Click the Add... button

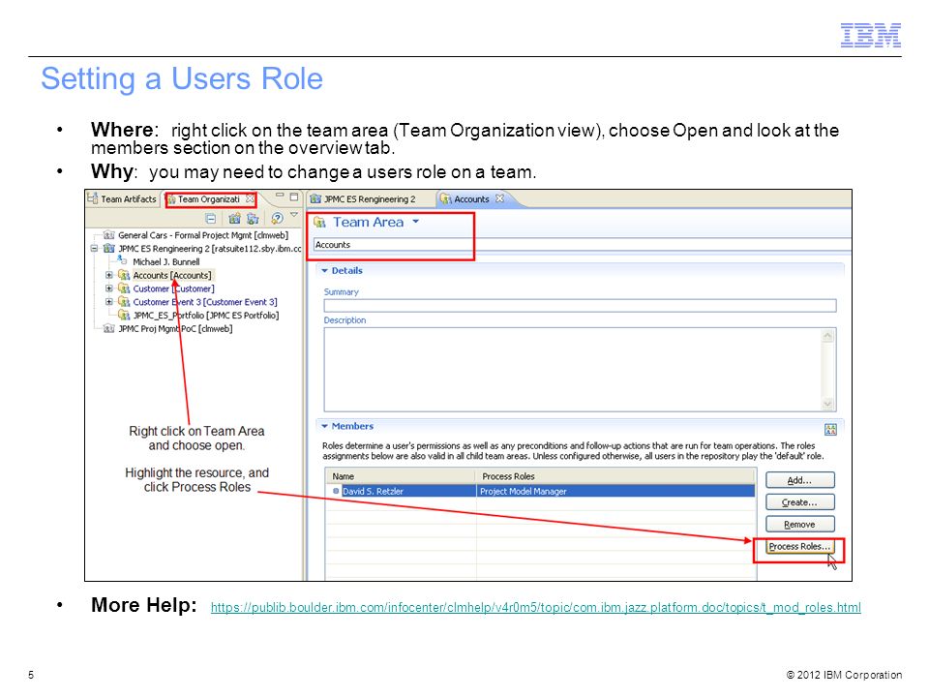pyautogui.click(x=800, y=480)
